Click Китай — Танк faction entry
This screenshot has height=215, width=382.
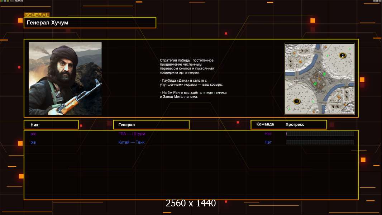132,142
